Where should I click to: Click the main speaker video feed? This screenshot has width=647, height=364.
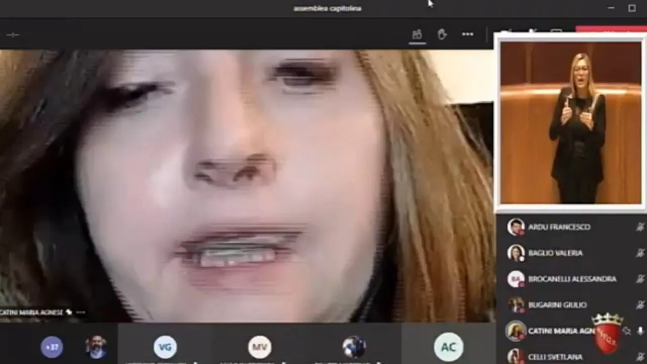pos(247,186)
